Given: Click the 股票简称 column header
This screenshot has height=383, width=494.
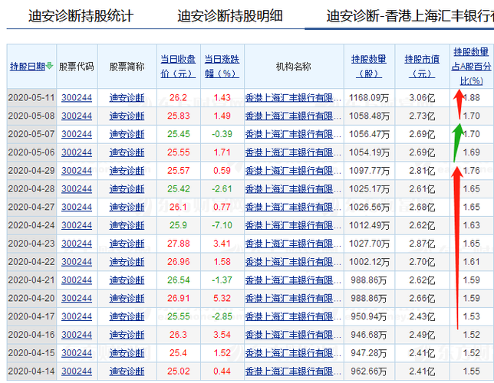Looking at the screenshot, I should [x=127, y=67].
